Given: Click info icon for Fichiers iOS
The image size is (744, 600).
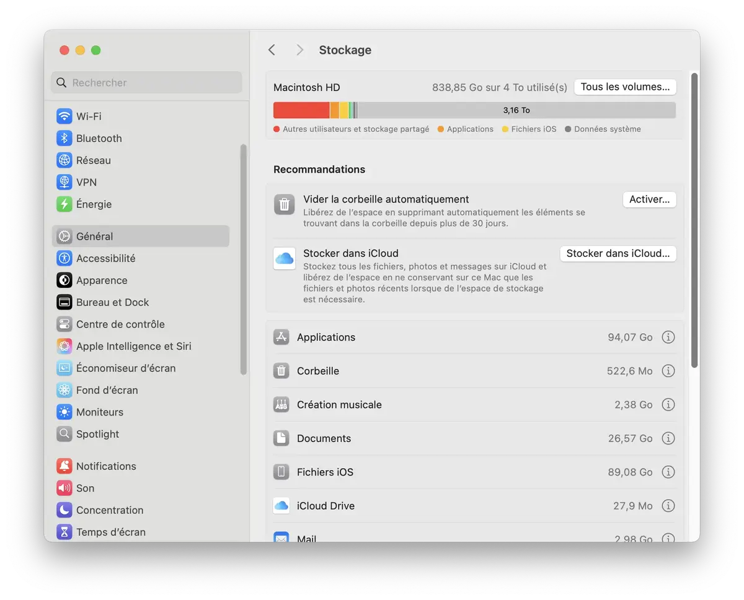Looking at the screenshot, I should point(668,472).
